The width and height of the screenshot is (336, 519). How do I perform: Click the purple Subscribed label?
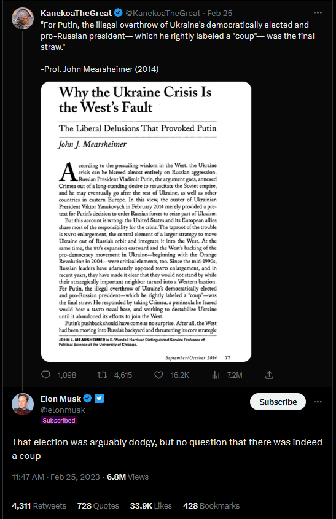tap(59, 420)
